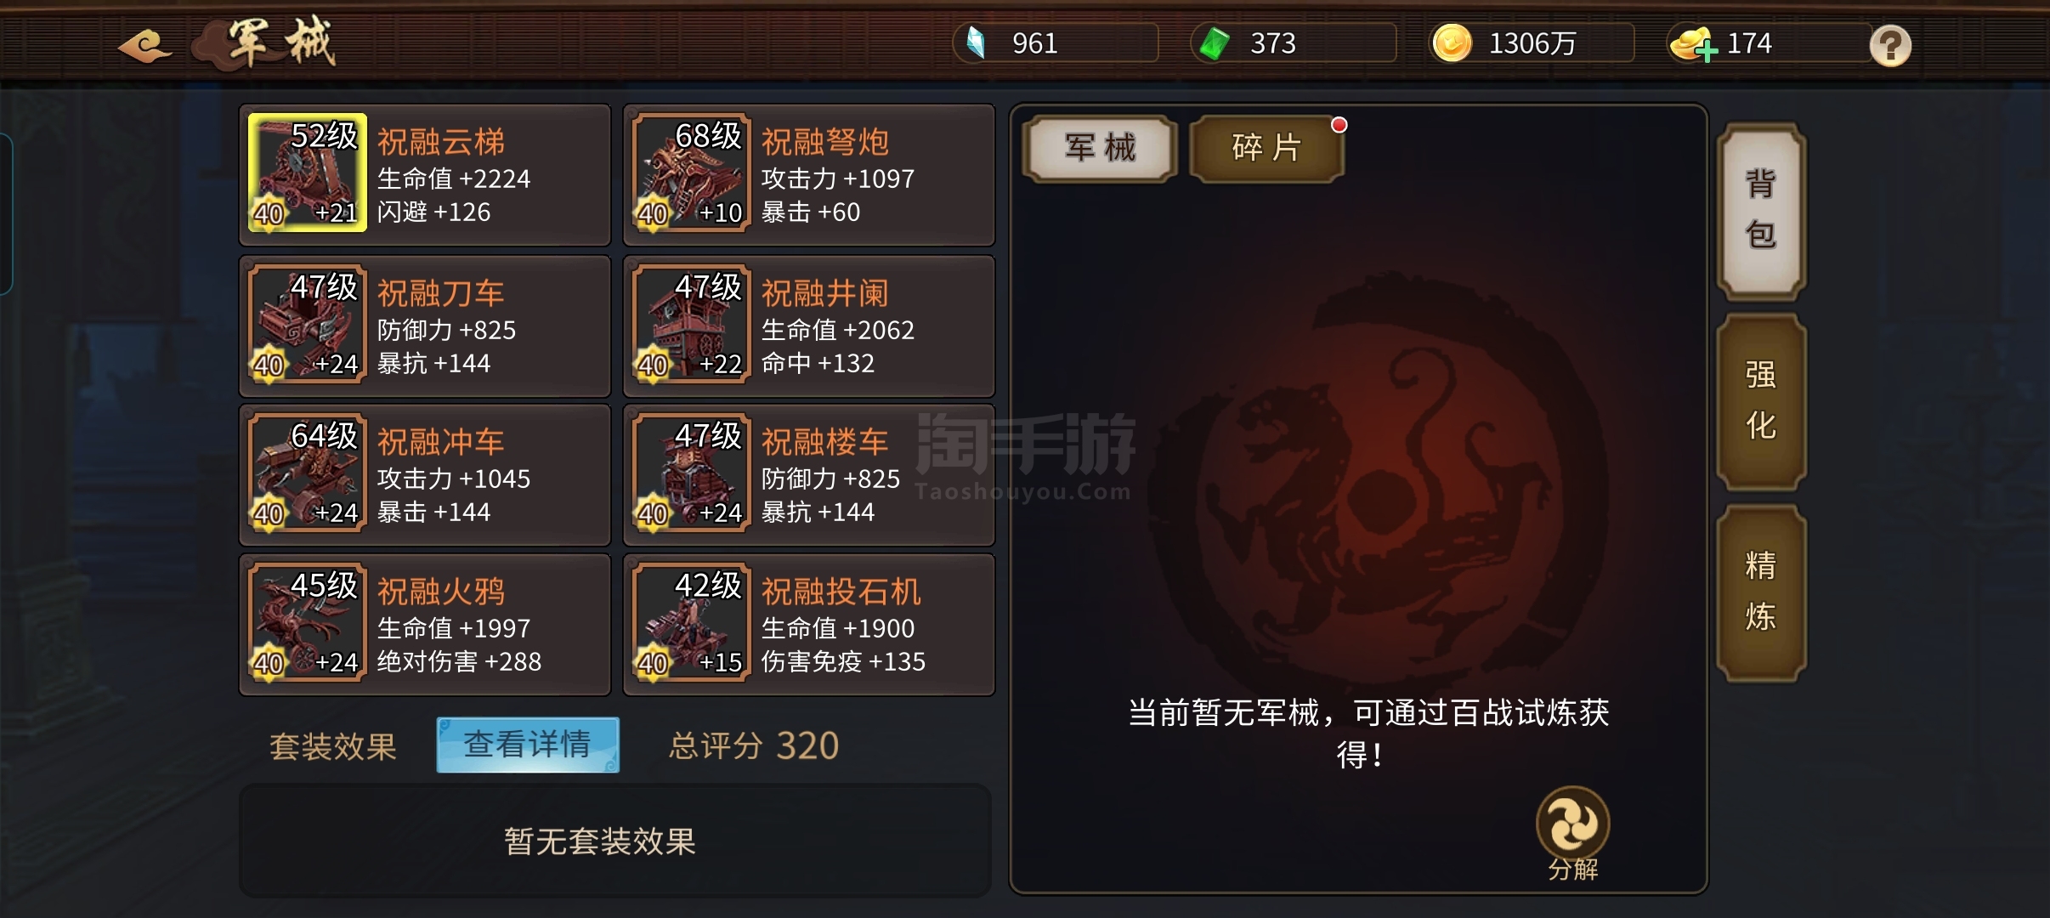
Task: Select the 祝融弩炮 crossbow cannon icon
Action: (692, 173)
